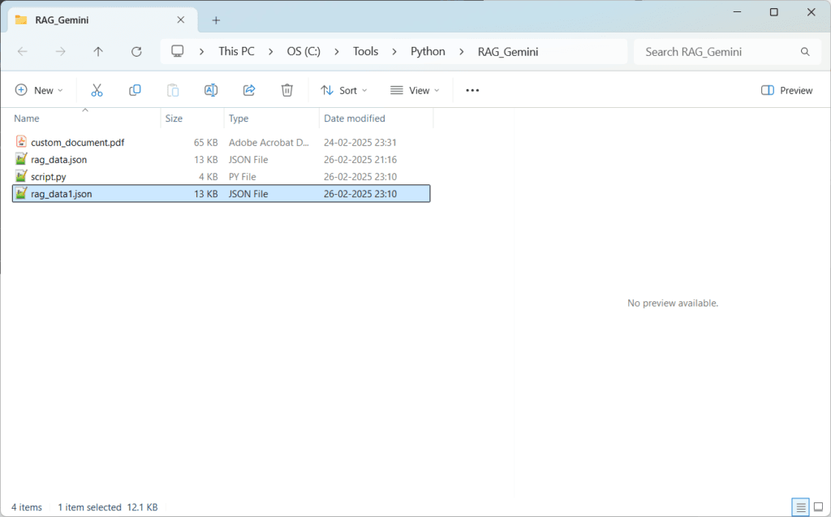Expand chevron after OS (C:)
The width and height of the screenshot is (831, 517).
(x=337, y=51)
